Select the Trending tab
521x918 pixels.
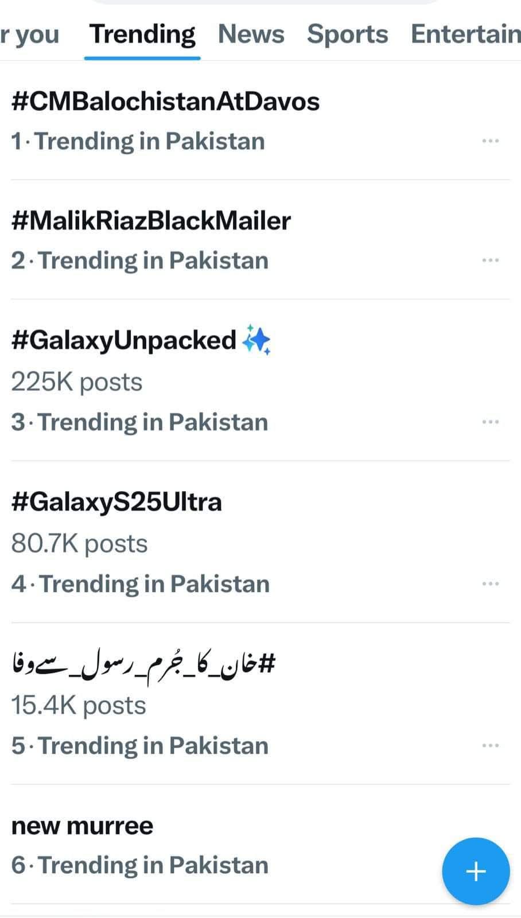click(142, 34)
